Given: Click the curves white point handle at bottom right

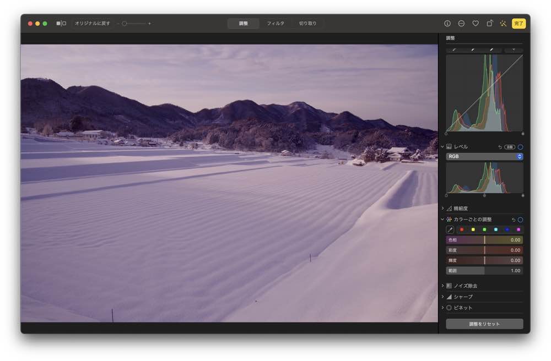Looking at the screenshot, I should point(523,134).
